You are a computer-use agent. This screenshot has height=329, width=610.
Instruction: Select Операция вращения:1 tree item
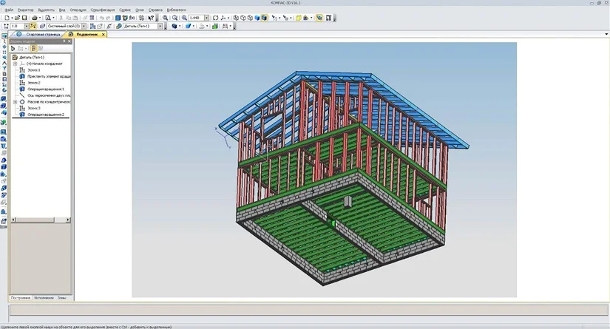coord(46,89)
